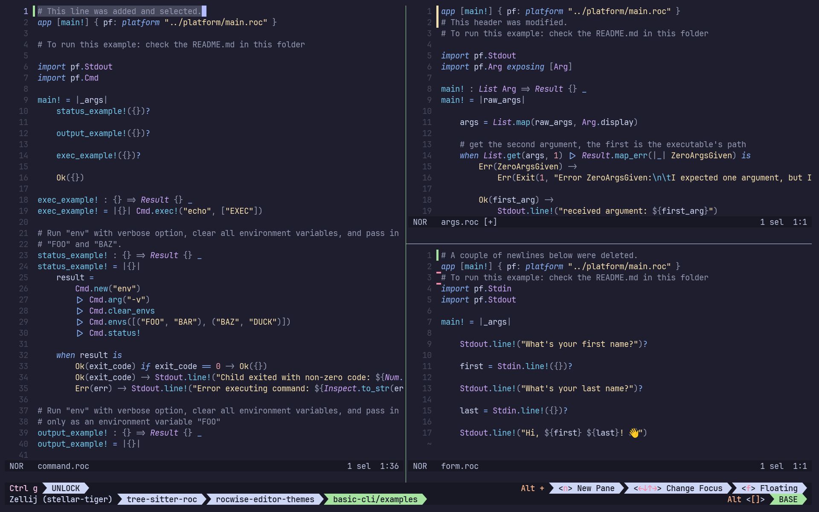819x512 pixels.
Task: Click "# This header was modified." comment
Action: point(504,22)
